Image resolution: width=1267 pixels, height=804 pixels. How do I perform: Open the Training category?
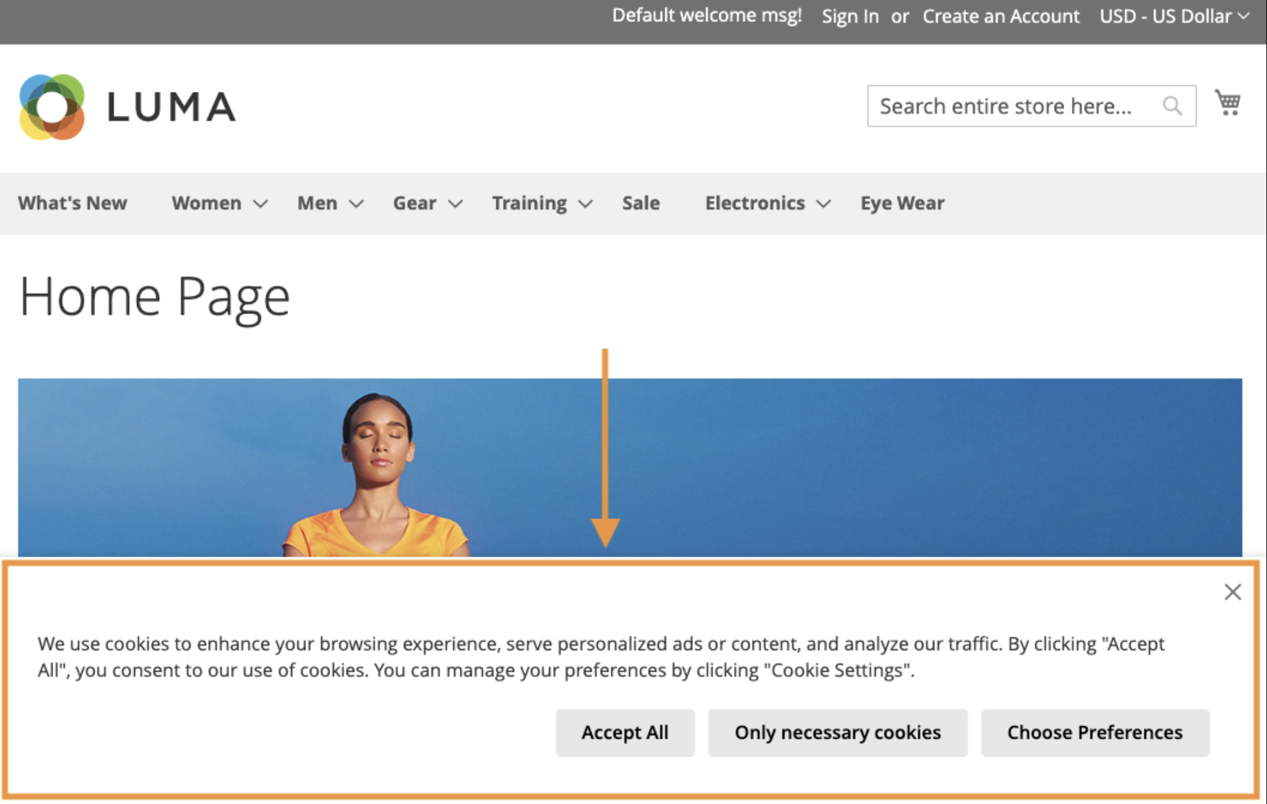tap(530, 203)
